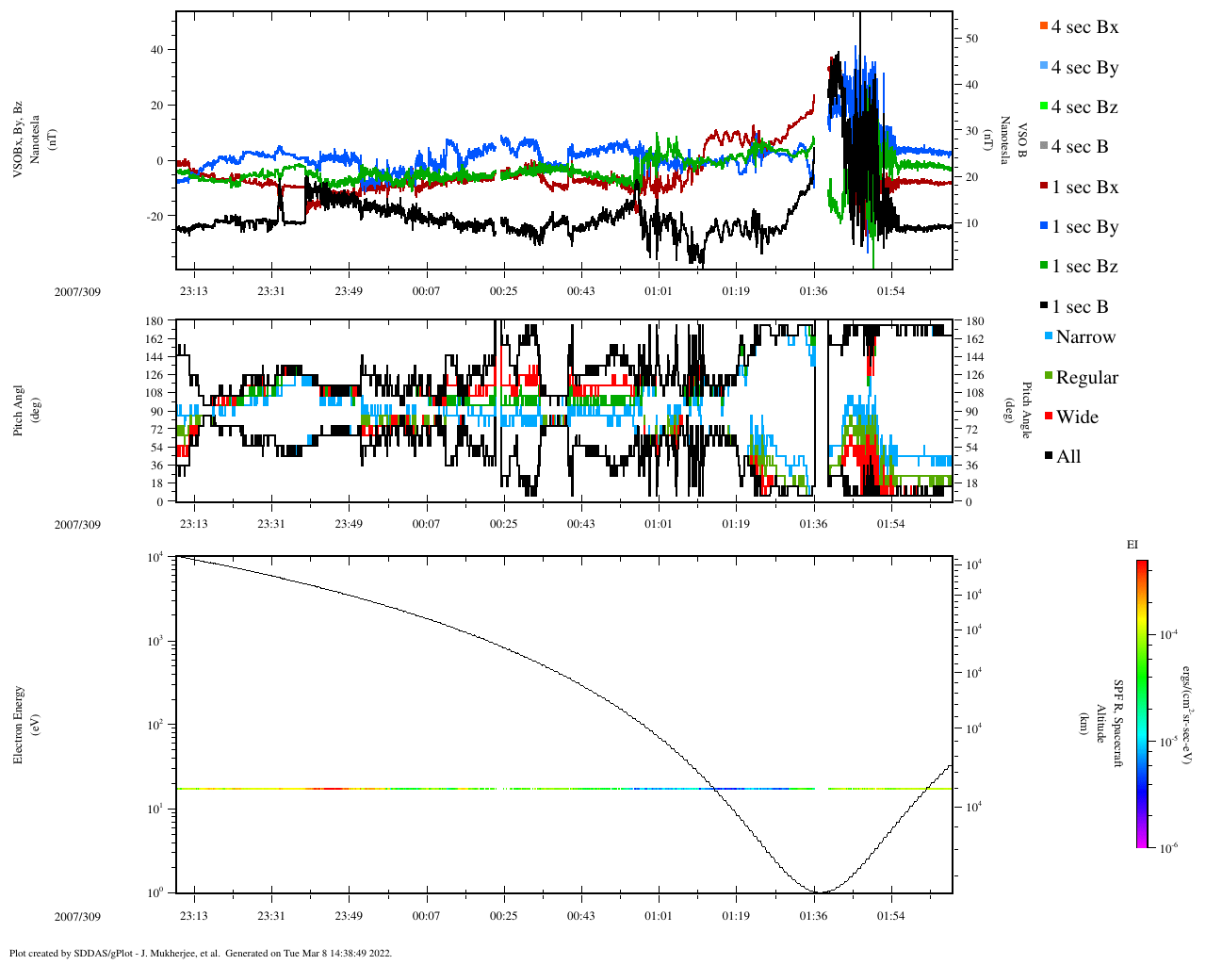This screenshot has width=1206, height=965.
Task: Click 01:36 tick on the magnetic field panel
Action: tap(813, 291)
